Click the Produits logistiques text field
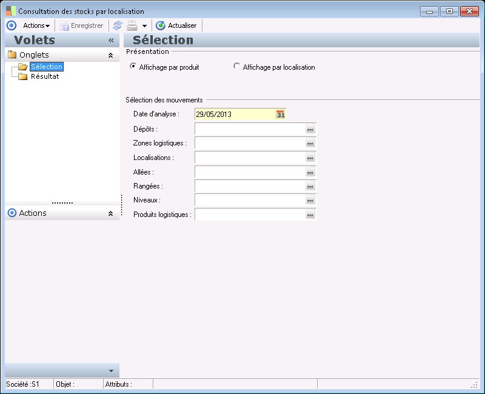 coord(250,215)
